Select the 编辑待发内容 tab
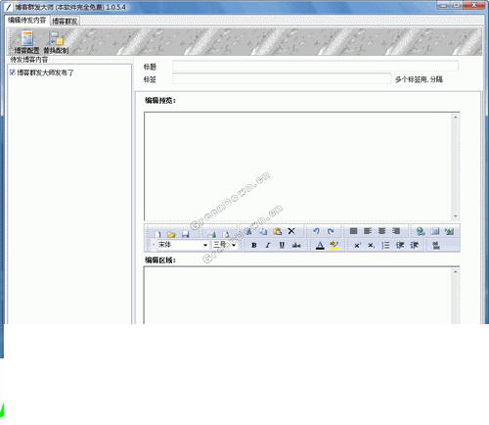The width and height of the screenshot is (489, 425). point(27,21)
